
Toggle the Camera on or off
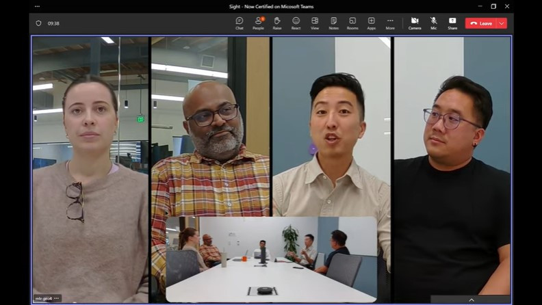point(415,23)
